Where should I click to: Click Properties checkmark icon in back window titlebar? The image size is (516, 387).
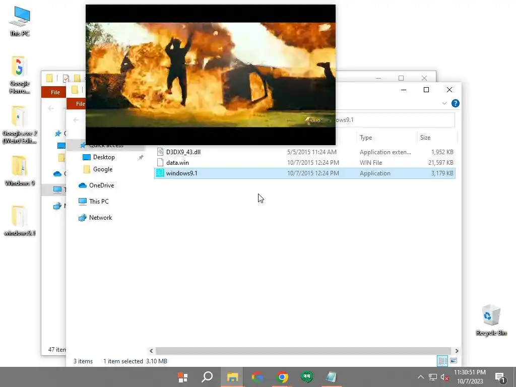[66, 78]
